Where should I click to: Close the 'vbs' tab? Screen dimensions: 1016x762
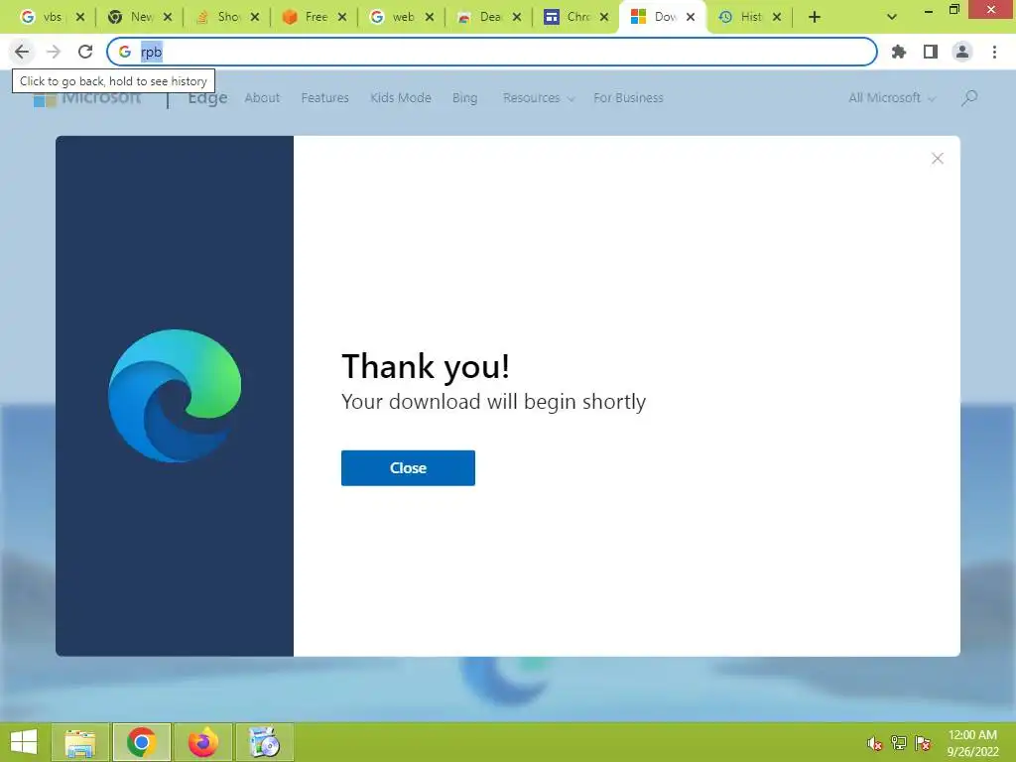80,18
